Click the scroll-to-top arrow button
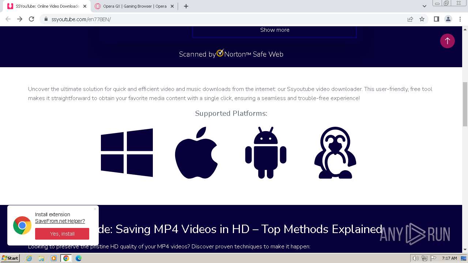Image resolution: width=468 pixels, height=263 pixels. [x=448, y=41]
